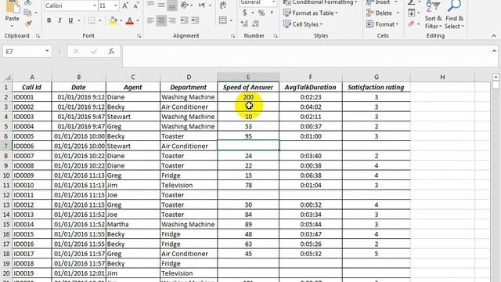Click Delete cells button

380,13
